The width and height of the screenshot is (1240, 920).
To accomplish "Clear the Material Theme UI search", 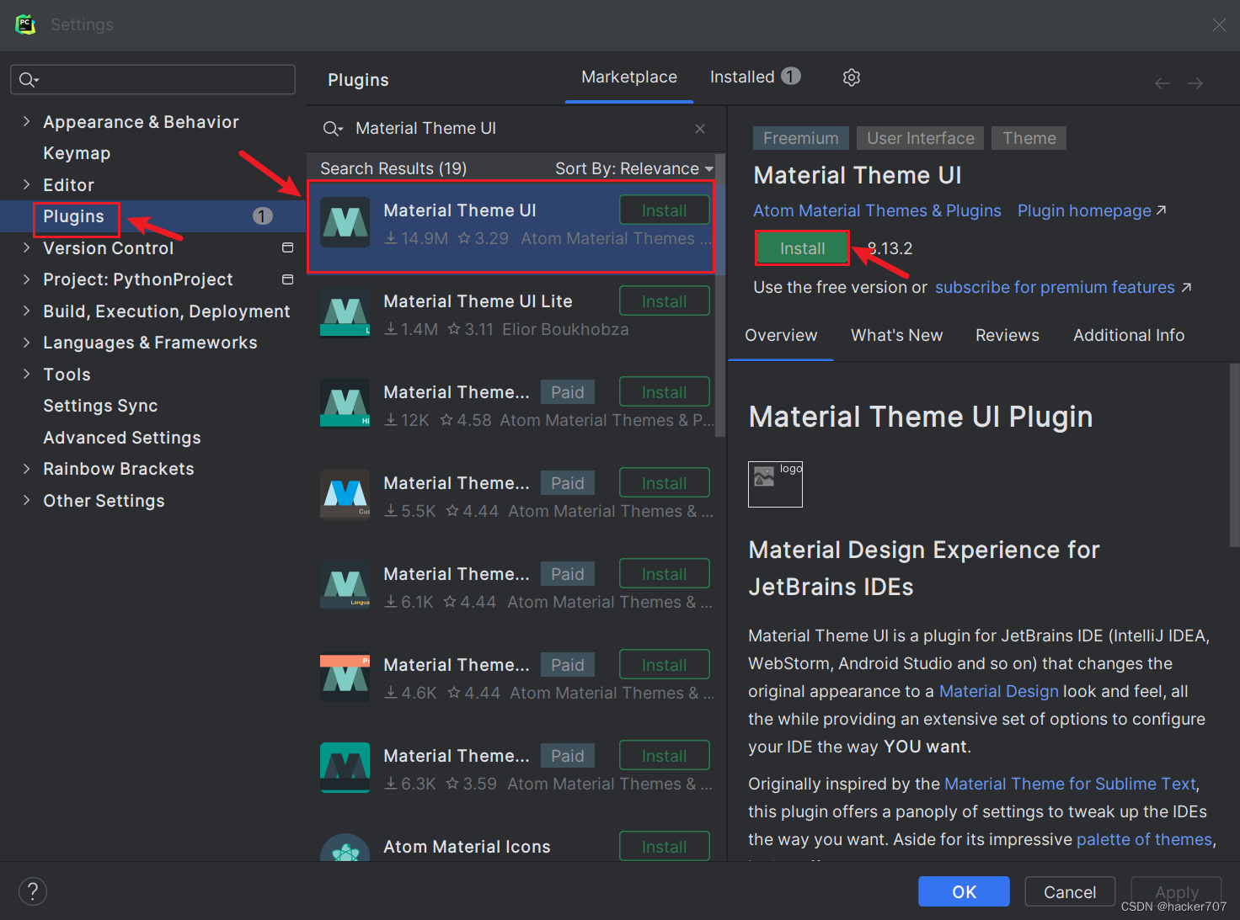I will pyautogui.click(x=700, y=129).
